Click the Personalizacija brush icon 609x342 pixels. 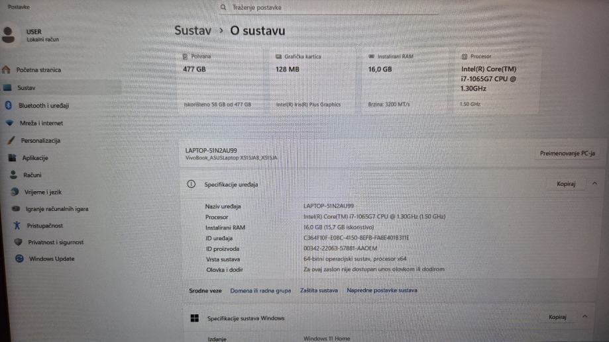[x=11, y=140]
